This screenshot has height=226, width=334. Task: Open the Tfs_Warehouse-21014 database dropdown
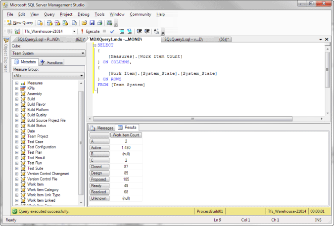[74, 31]
